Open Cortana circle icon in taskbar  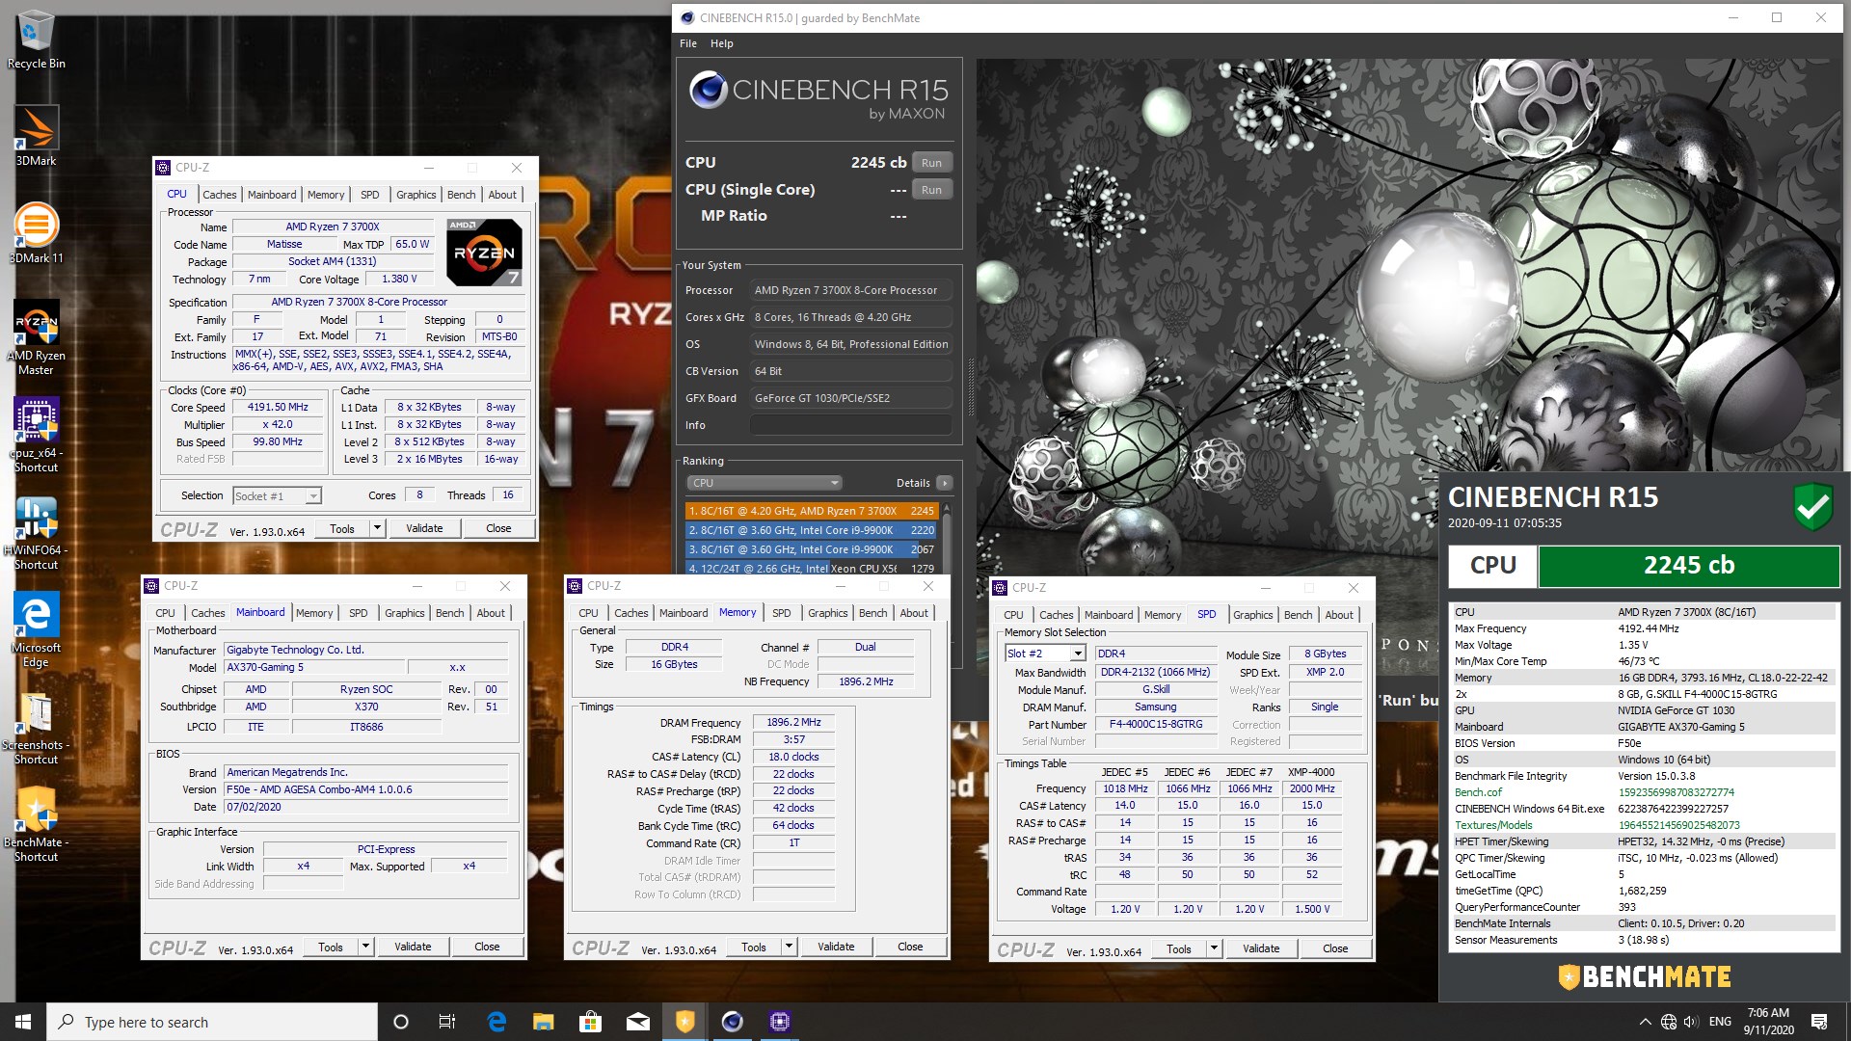[401, 1022]
